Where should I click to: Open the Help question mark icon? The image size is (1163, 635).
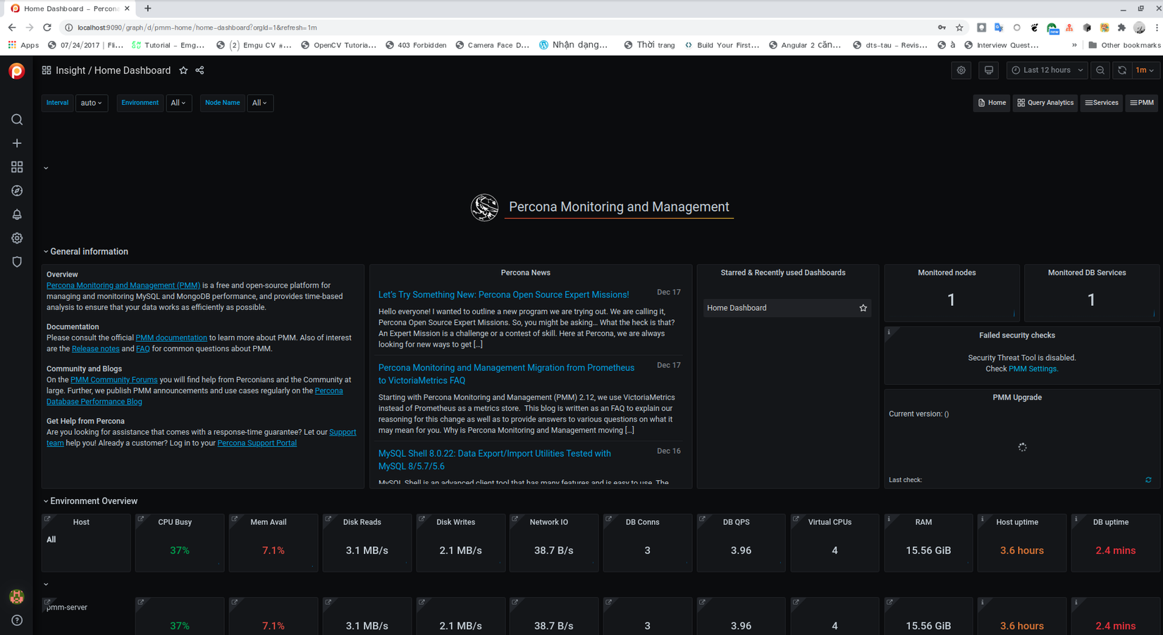click(17, 620)
